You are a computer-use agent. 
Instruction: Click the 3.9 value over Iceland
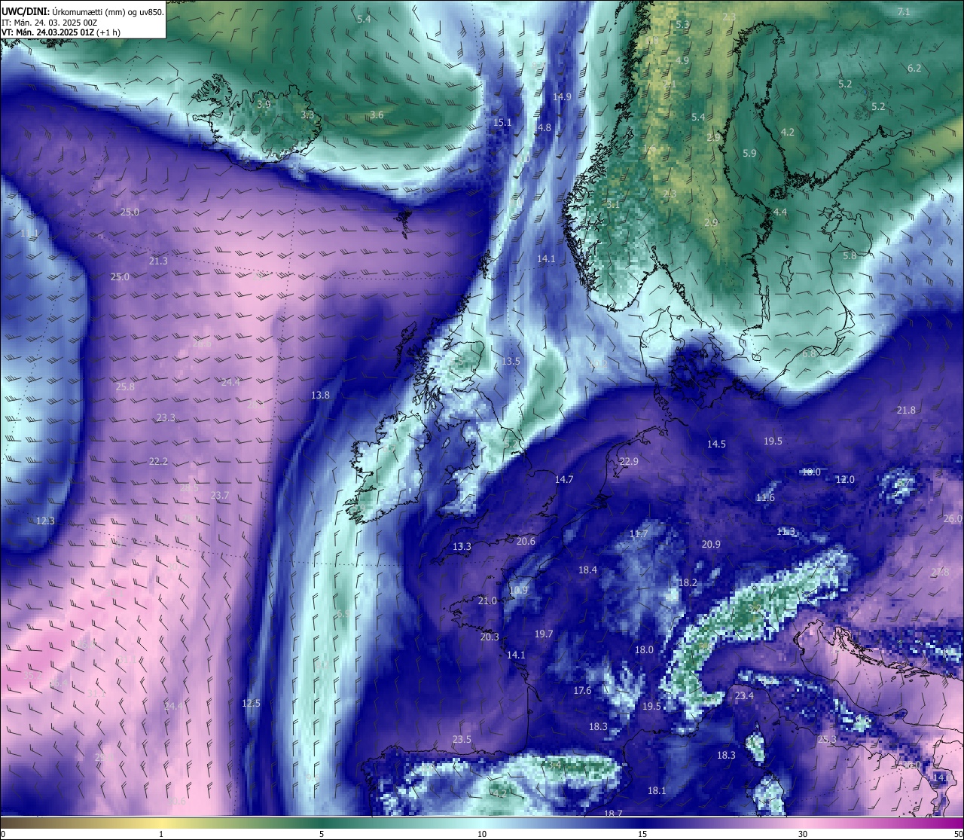tap(264, 104)
